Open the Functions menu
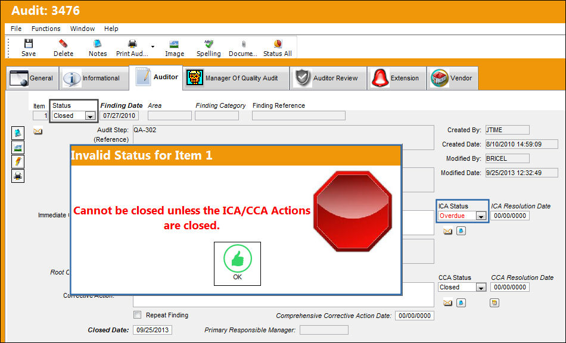The image size is (566, 343). pos(46,29)
